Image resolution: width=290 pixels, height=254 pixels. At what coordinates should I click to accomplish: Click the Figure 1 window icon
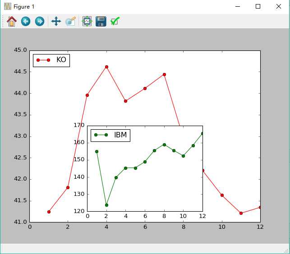[8, 7]
